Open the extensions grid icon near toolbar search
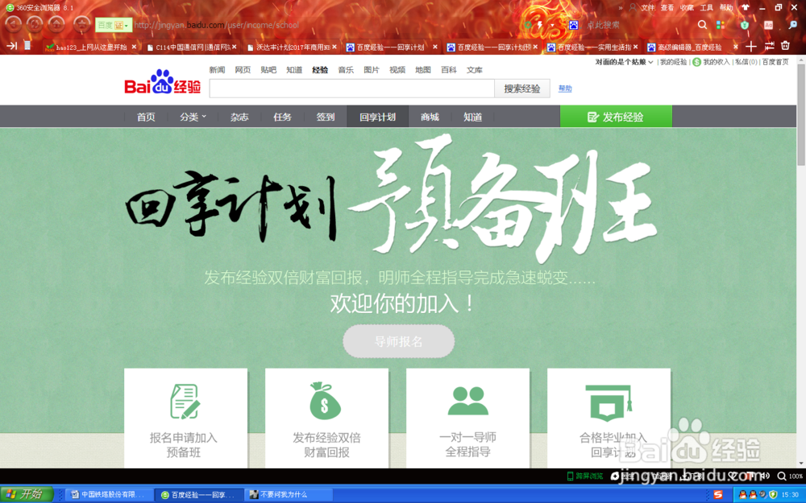The width and height of the screenshot is (806, 503). point(720,24)
